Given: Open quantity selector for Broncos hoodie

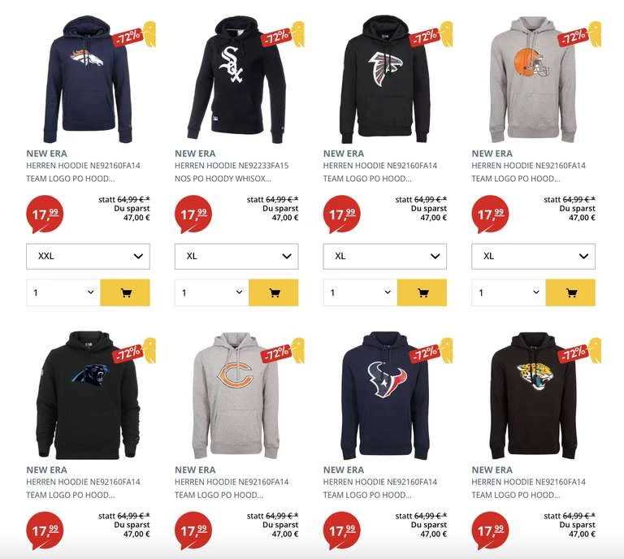Looking at the screenshot, I should click(x=63, y=292).
